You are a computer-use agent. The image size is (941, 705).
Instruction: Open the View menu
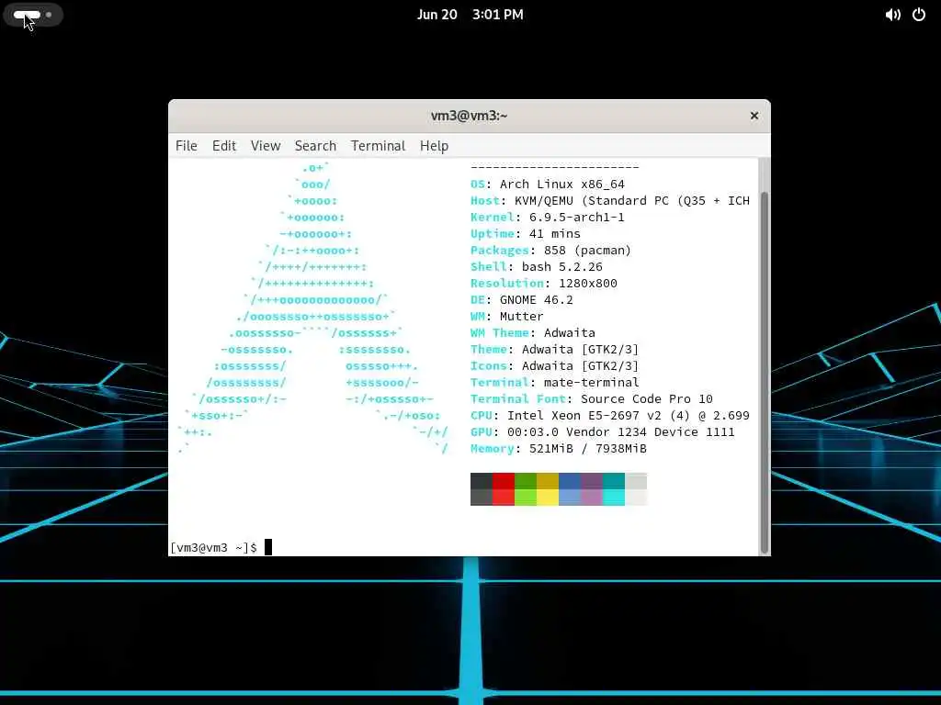tap(266, 146)
